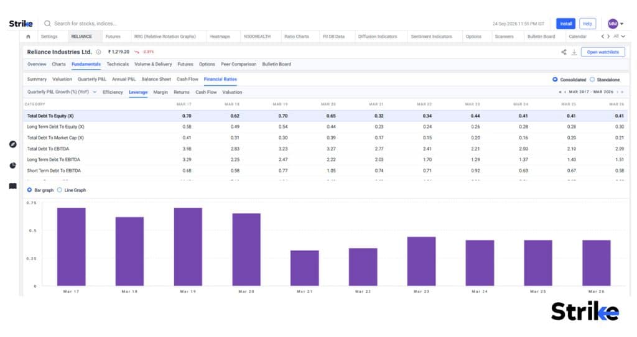Click the Mar 23 bar in chart
This screenshot has width=637, height=337.
421,262
